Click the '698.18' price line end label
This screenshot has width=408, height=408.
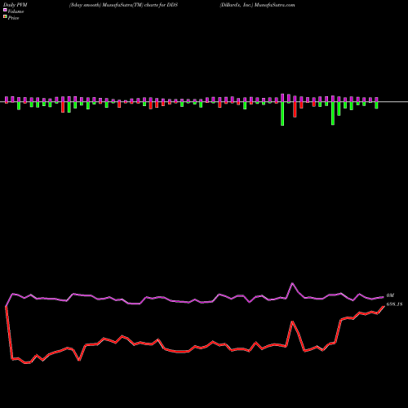click(x=394, y=304)
